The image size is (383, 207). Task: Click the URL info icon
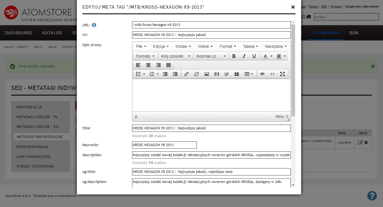tap(94, 25)
